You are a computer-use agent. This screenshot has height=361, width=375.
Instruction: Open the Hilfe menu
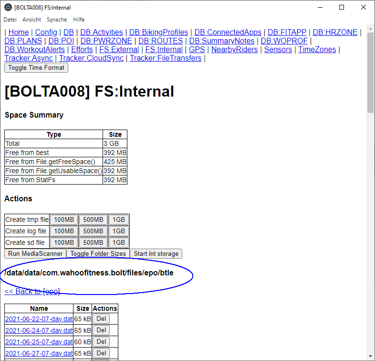(79, 20)
